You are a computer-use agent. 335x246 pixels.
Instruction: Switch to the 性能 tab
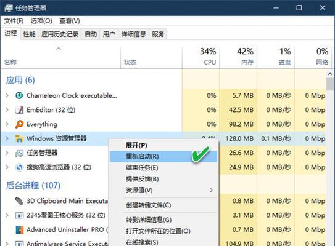(x=29, y=34)
